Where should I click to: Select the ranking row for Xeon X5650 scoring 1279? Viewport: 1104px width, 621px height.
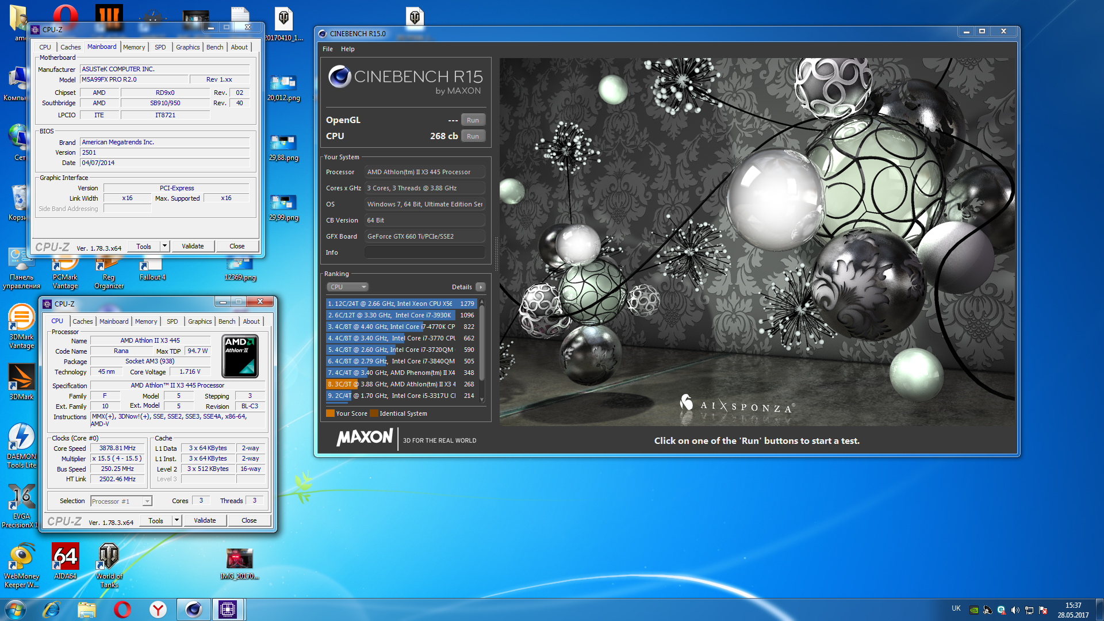(401, 304)
